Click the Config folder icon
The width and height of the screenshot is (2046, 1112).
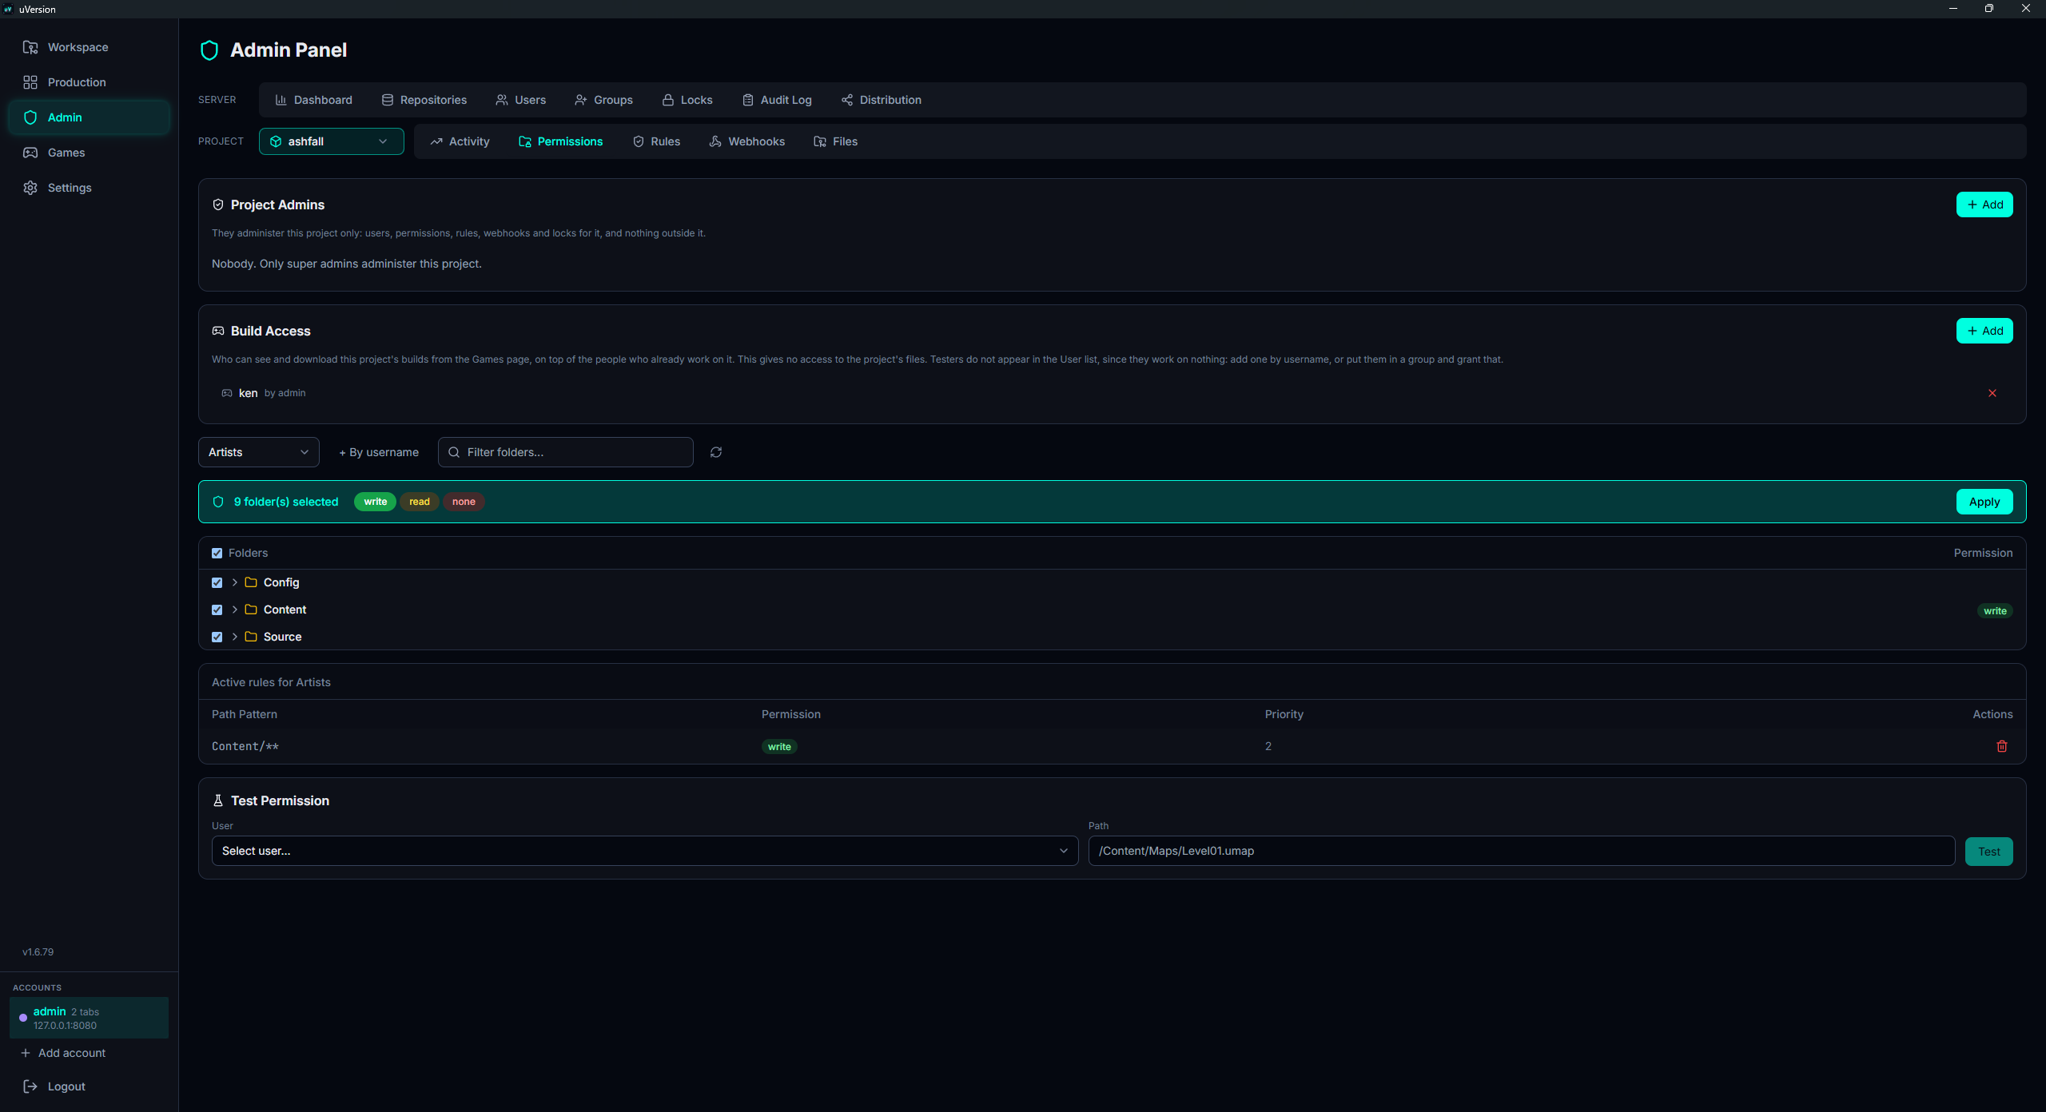coord(251,582)
